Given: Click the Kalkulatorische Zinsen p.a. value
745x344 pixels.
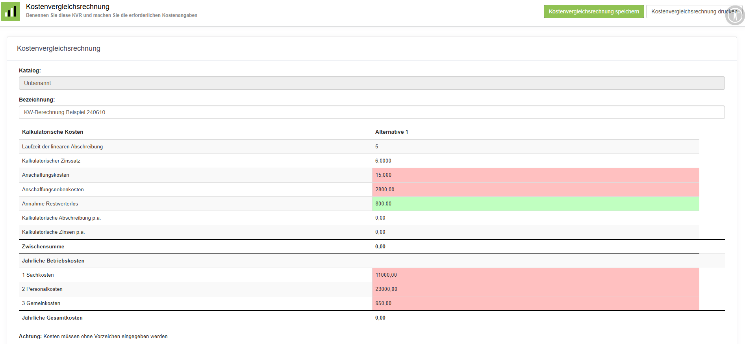Looking at the screenshot, I should [x=380, y=232].
